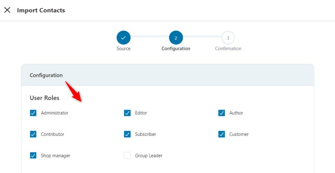Click the completed Source step circle

coord(123,38)
